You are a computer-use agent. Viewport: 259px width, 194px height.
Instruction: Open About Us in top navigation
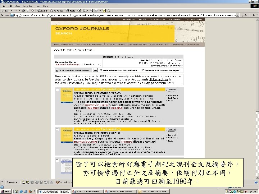(x=129, y=19)
